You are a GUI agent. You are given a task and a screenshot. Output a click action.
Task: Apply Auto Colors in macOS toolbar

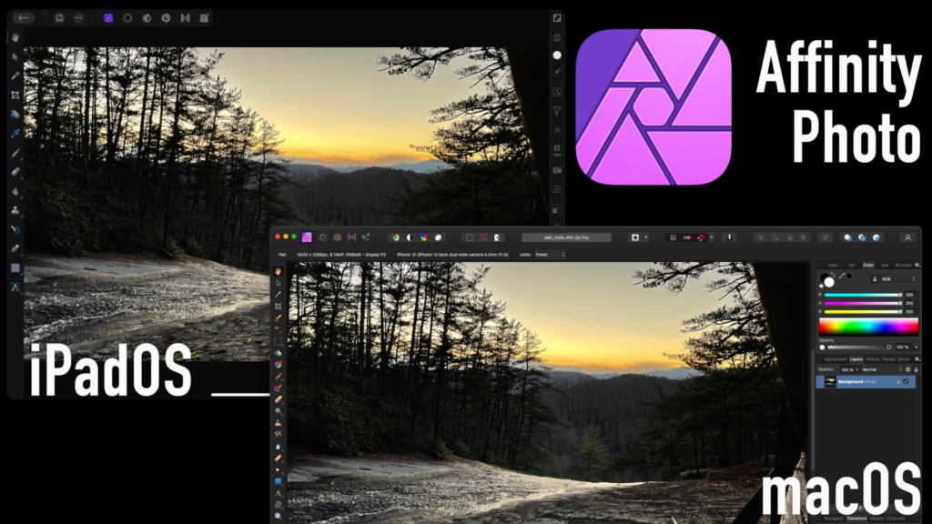click(424, 237)
